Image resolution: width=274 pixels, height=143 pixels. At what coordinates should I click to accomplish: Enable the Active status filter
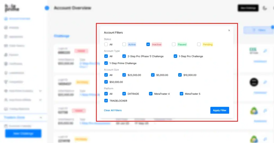(x=124, y=44)
